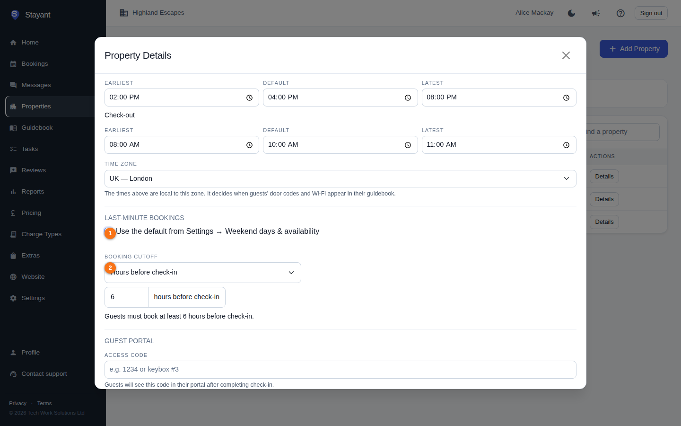Image resolution: width=681 pixels, height=426 pixels.
Task: Click the Reviews sidebar icon
Action: click(13, 170)
